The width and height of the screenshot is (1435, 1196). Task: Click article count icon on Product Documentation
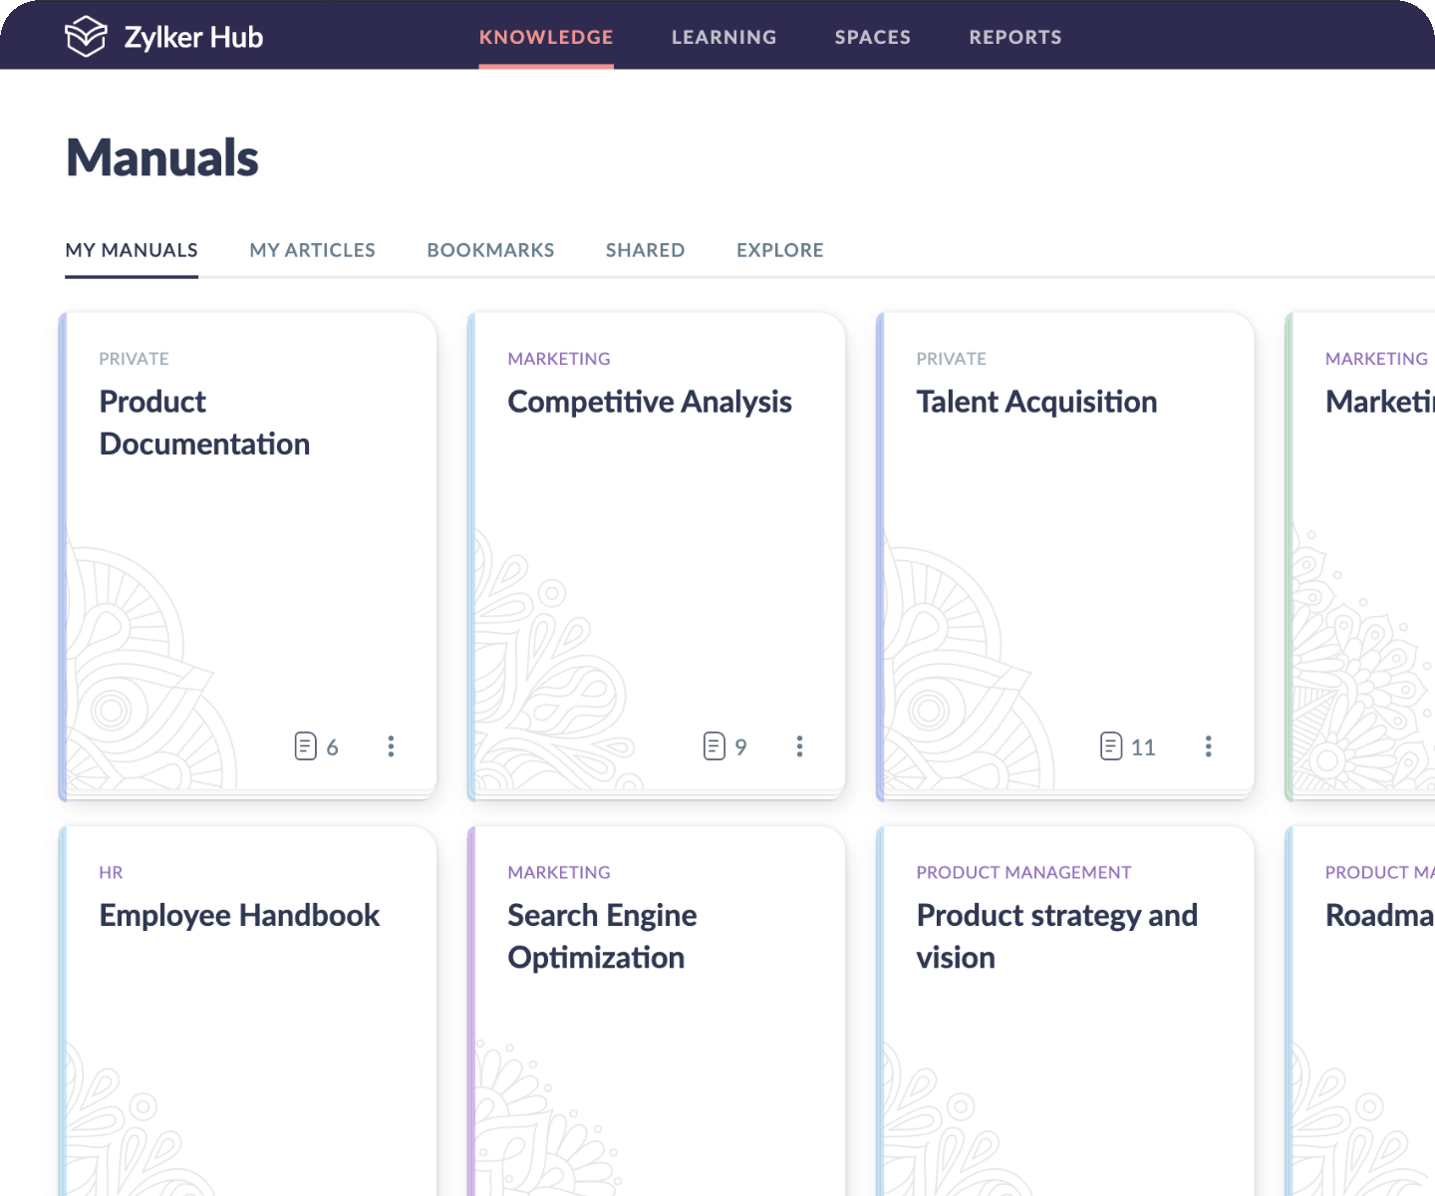click(306, 747)
